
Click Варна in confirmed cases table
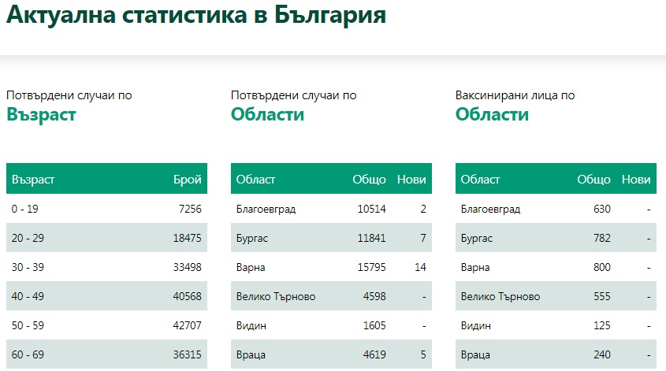(251, 268)
